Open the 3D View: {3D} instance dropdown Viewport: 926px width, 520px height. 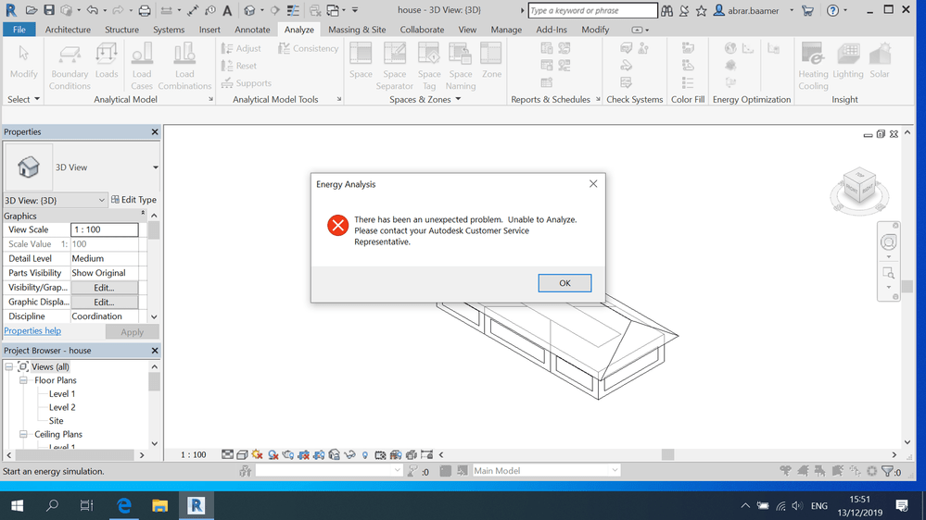click(x=102, y=201)
